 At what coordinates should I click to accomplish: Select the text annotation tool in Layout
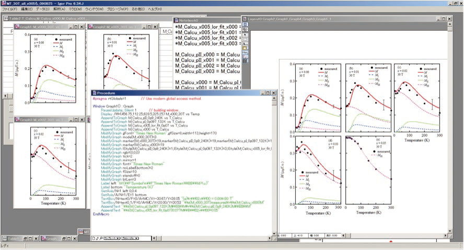(245, 43)
